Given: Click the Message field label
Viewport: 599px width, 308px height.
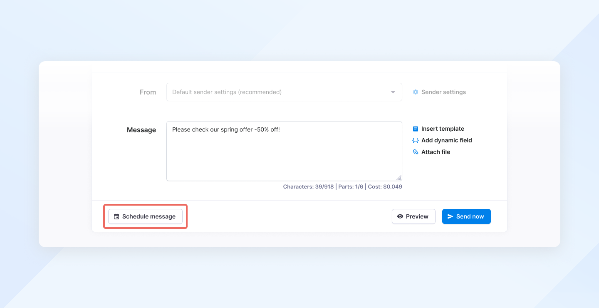Looking at the screenshot, I should point(141,130).
